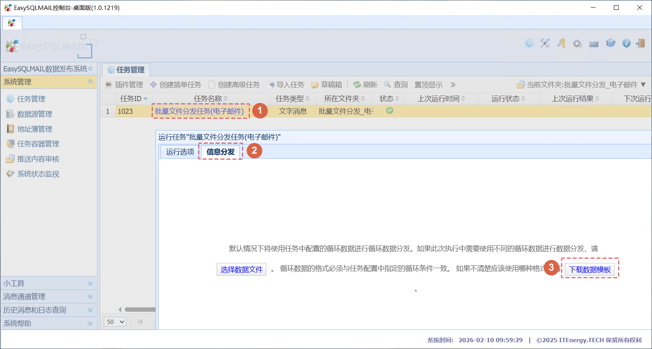Select the 任务管理 main tab
Screen dimensions: 652x349
[126, 69]
